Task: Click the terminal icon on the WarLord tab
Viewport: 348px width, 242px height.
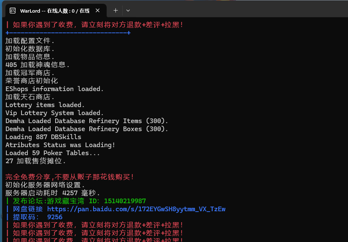Action: coord(13,11)
